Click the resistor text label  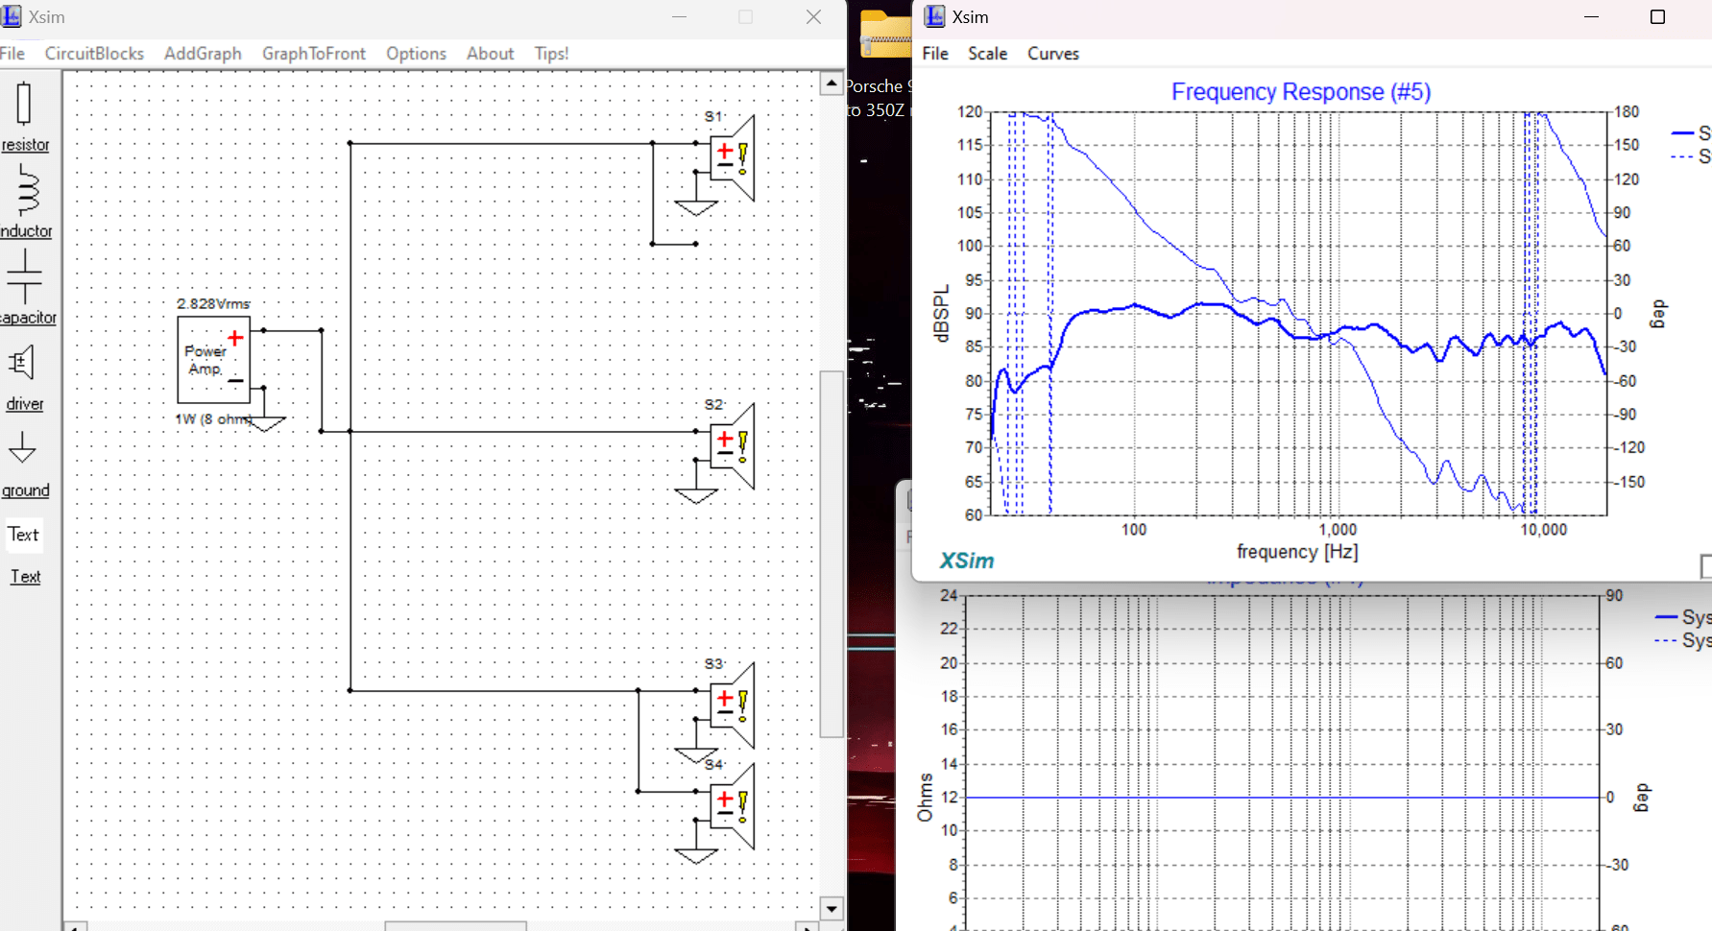[26, 145]
